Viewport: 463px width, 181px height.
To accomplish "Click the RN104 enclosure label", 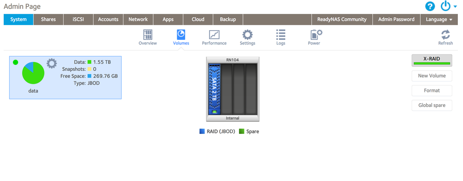I will coord(233,60).
